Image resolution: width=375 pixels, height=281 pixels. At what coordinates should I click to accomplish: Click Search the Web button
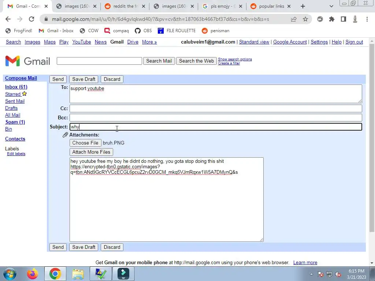pyautogui.click(x=196, y=61)
